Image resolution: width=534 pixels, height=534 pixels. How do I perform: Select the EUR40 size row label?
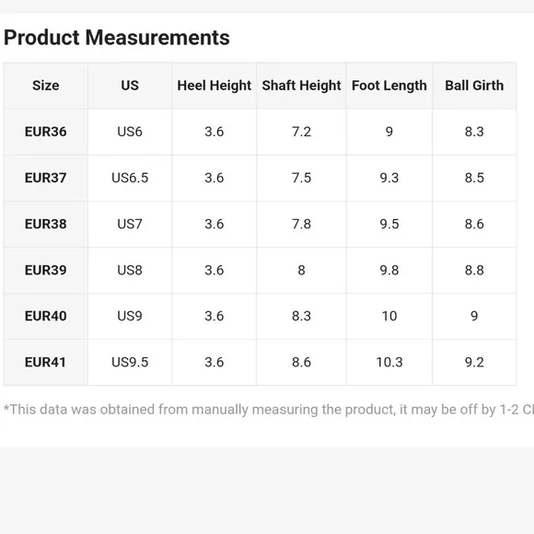pyautogui.click(x=46, y=316)
